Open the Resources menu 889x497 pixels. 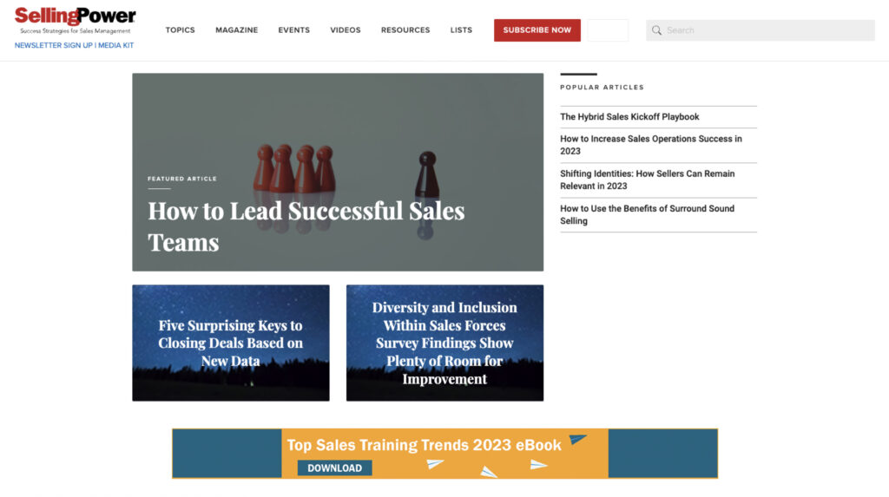tap(405, 30)
